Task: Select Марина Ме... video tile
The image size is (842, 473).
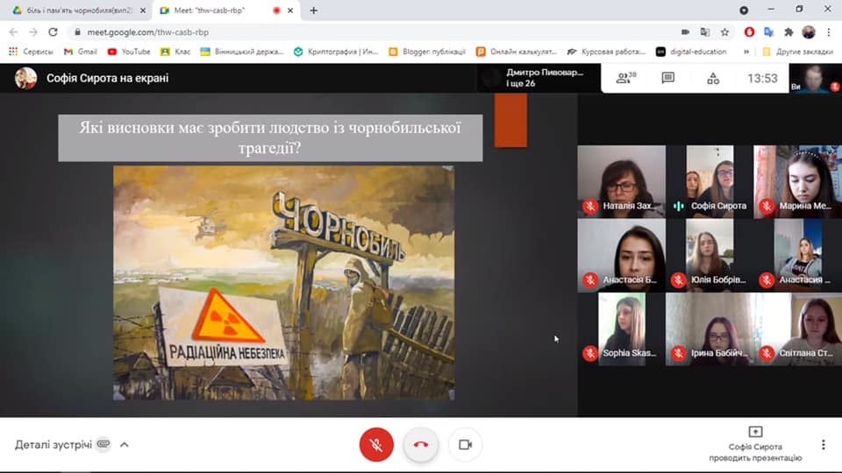Action: pos(798,181)
